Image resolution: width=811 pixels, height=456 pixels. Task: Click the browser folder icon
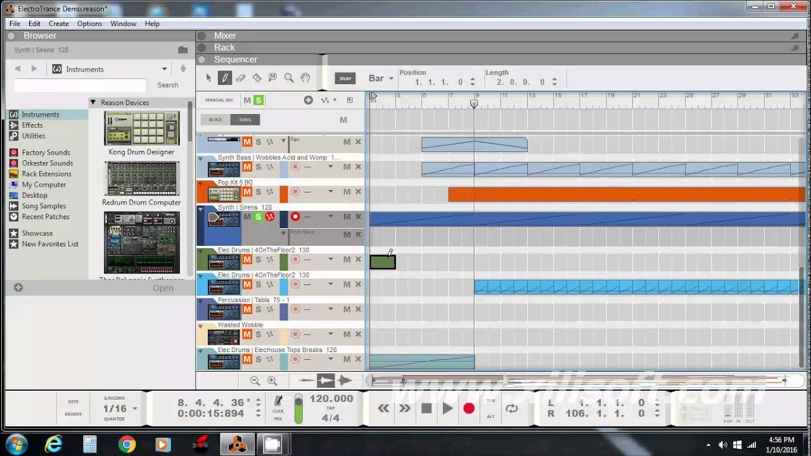coord(183,50)
